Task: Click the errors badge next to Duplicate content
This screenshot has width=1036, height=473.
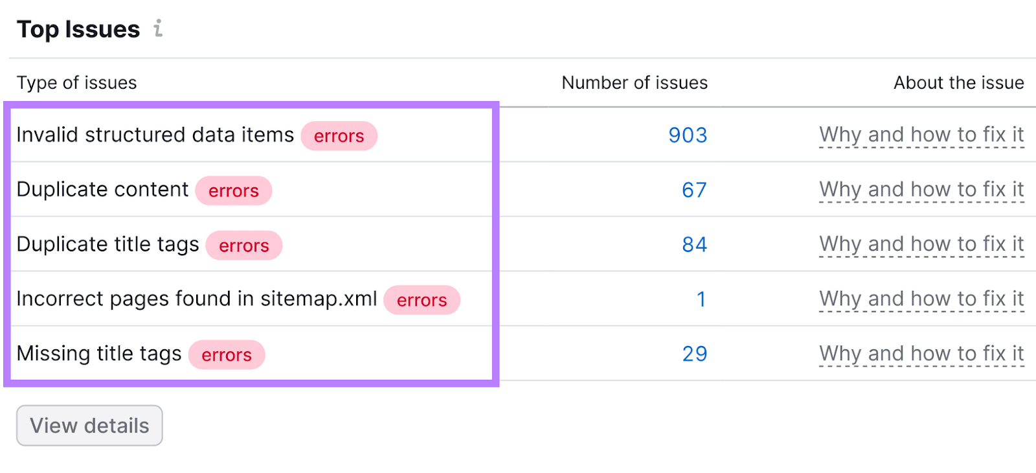Action: pos(234,190)
